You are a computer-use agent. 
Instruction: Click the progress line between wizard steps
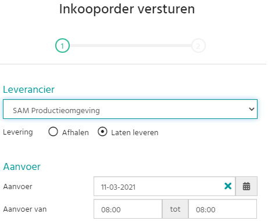[x=130, y=46]
